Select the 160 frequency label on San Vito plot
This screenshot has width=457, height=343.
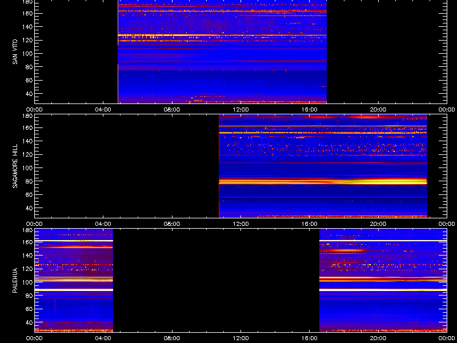tap(27, 13)
